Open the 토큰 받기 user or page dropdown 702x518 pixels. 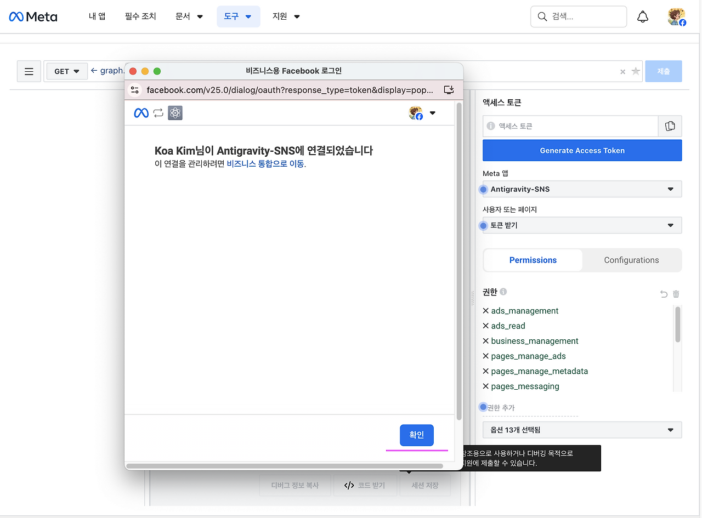pyautogui.click(x=582, y=225)
